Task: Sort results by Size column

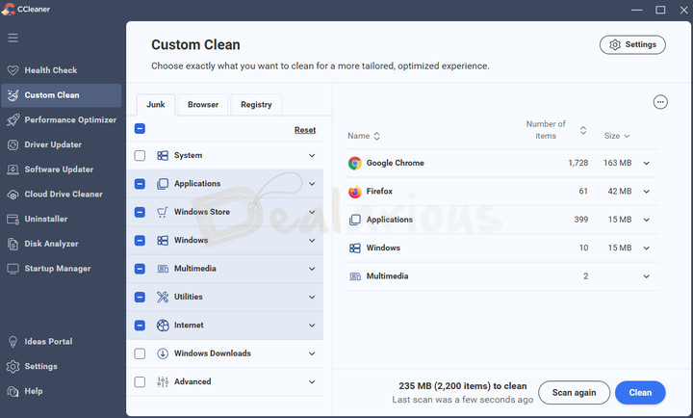Action: [x=616, y=137]
